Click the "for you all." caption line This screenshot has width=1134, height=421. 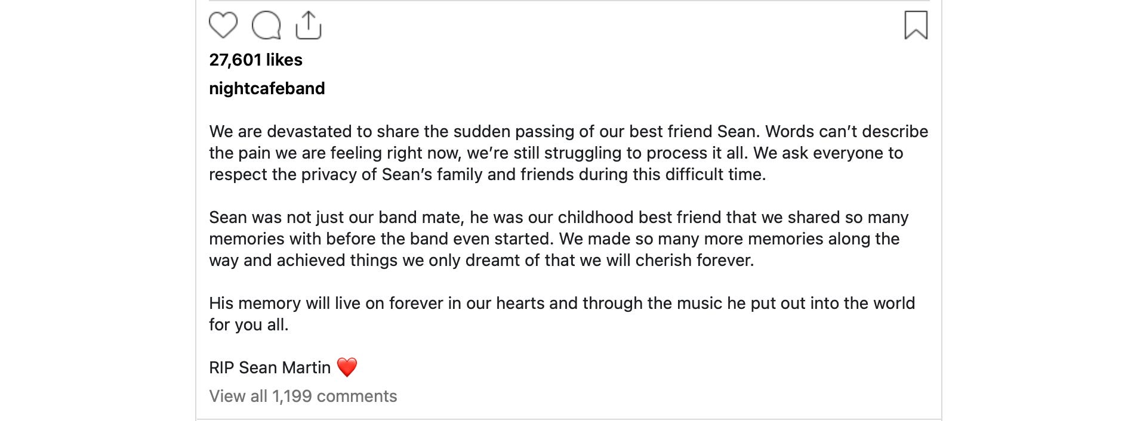pyautogui.click(x=248, y=324)
